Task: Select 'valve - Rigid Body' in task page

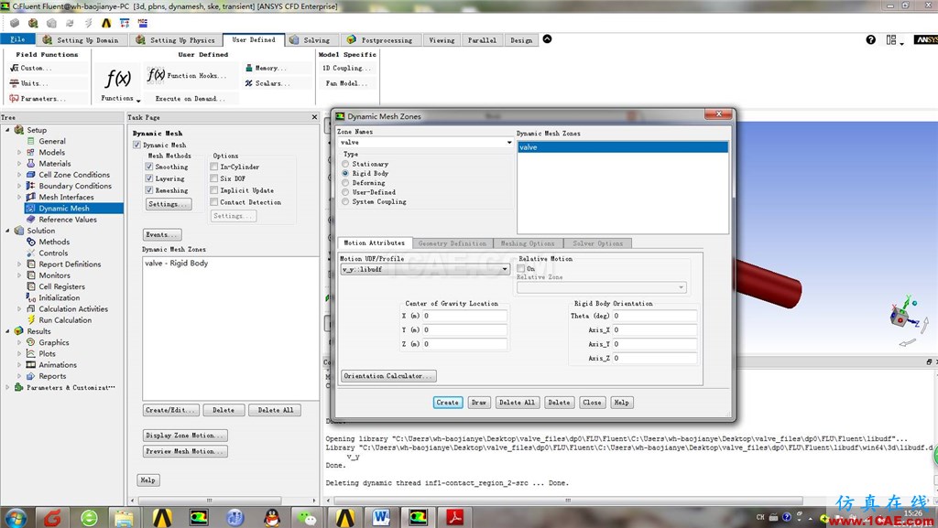Action: 177,264
